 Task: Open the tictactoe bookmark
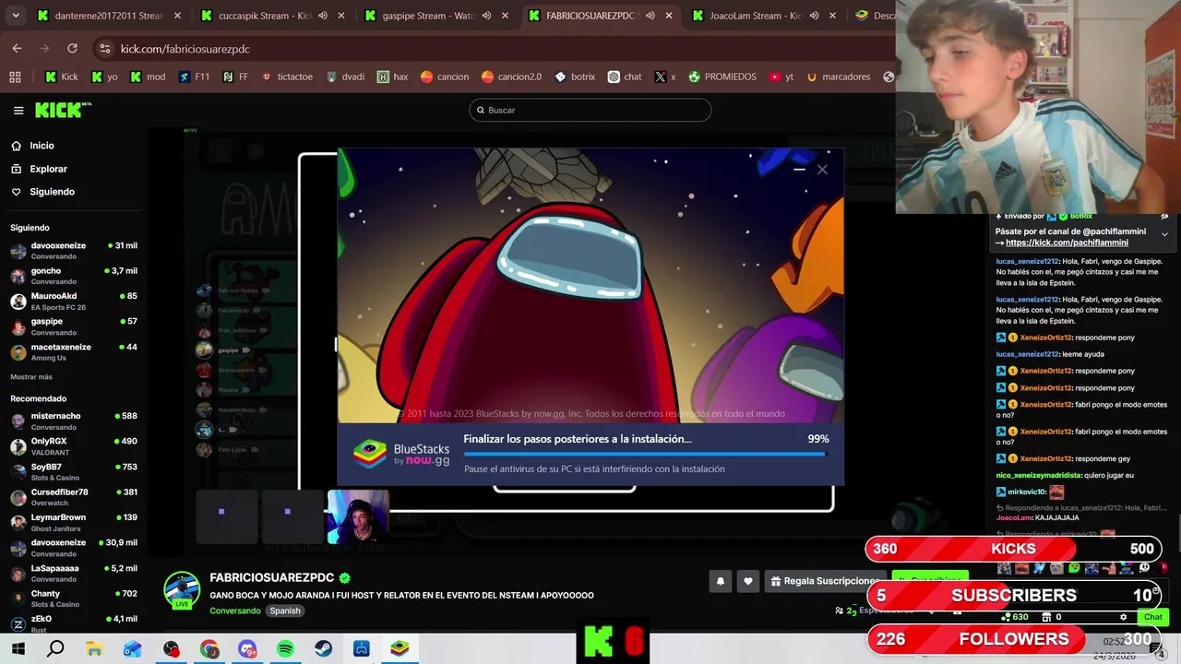(x=287, y=77)
